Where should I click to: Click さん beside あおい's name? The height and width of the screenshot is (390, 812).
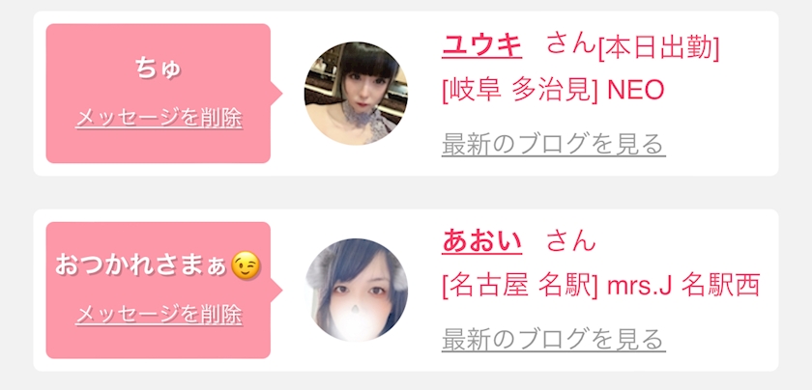[x=570, y=241]
